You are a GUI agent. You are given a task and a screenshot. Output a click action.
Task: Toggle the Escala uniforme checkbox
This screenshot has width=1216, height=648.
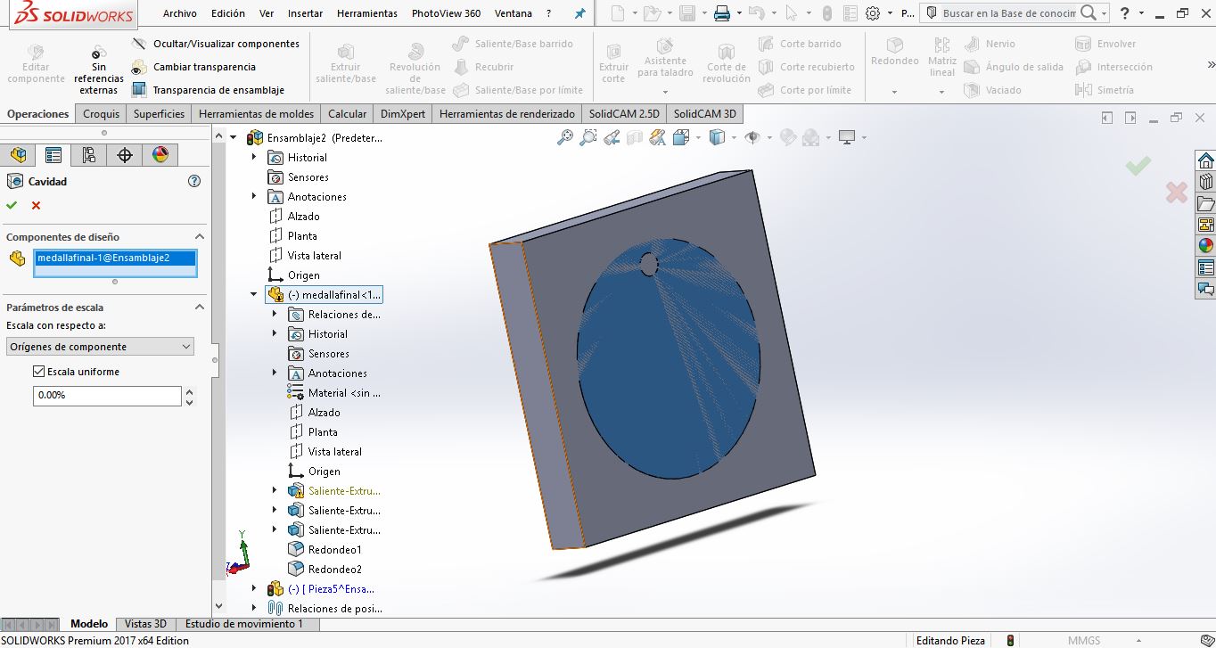(38, 372)
